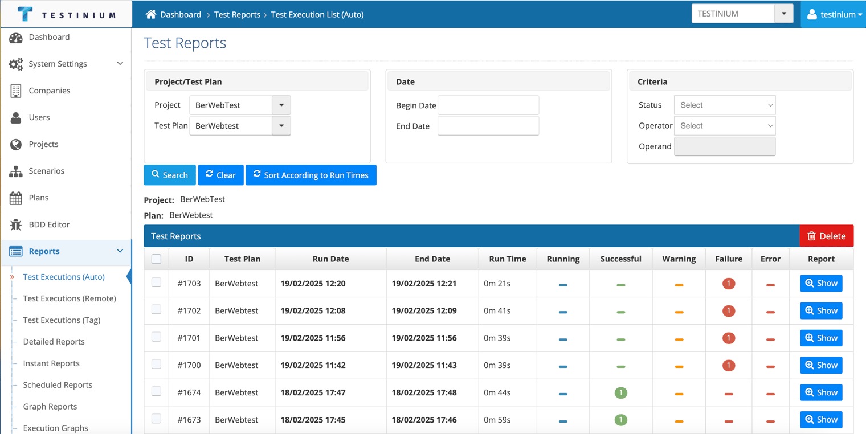Click the Search button
Image resolution: width=866 pixels, height=434 pixels.
pyautogui.click(x=170, y=175)
